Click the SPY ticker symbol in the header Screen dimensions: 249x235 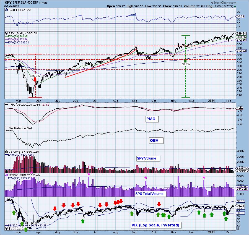tap(8, 3)
